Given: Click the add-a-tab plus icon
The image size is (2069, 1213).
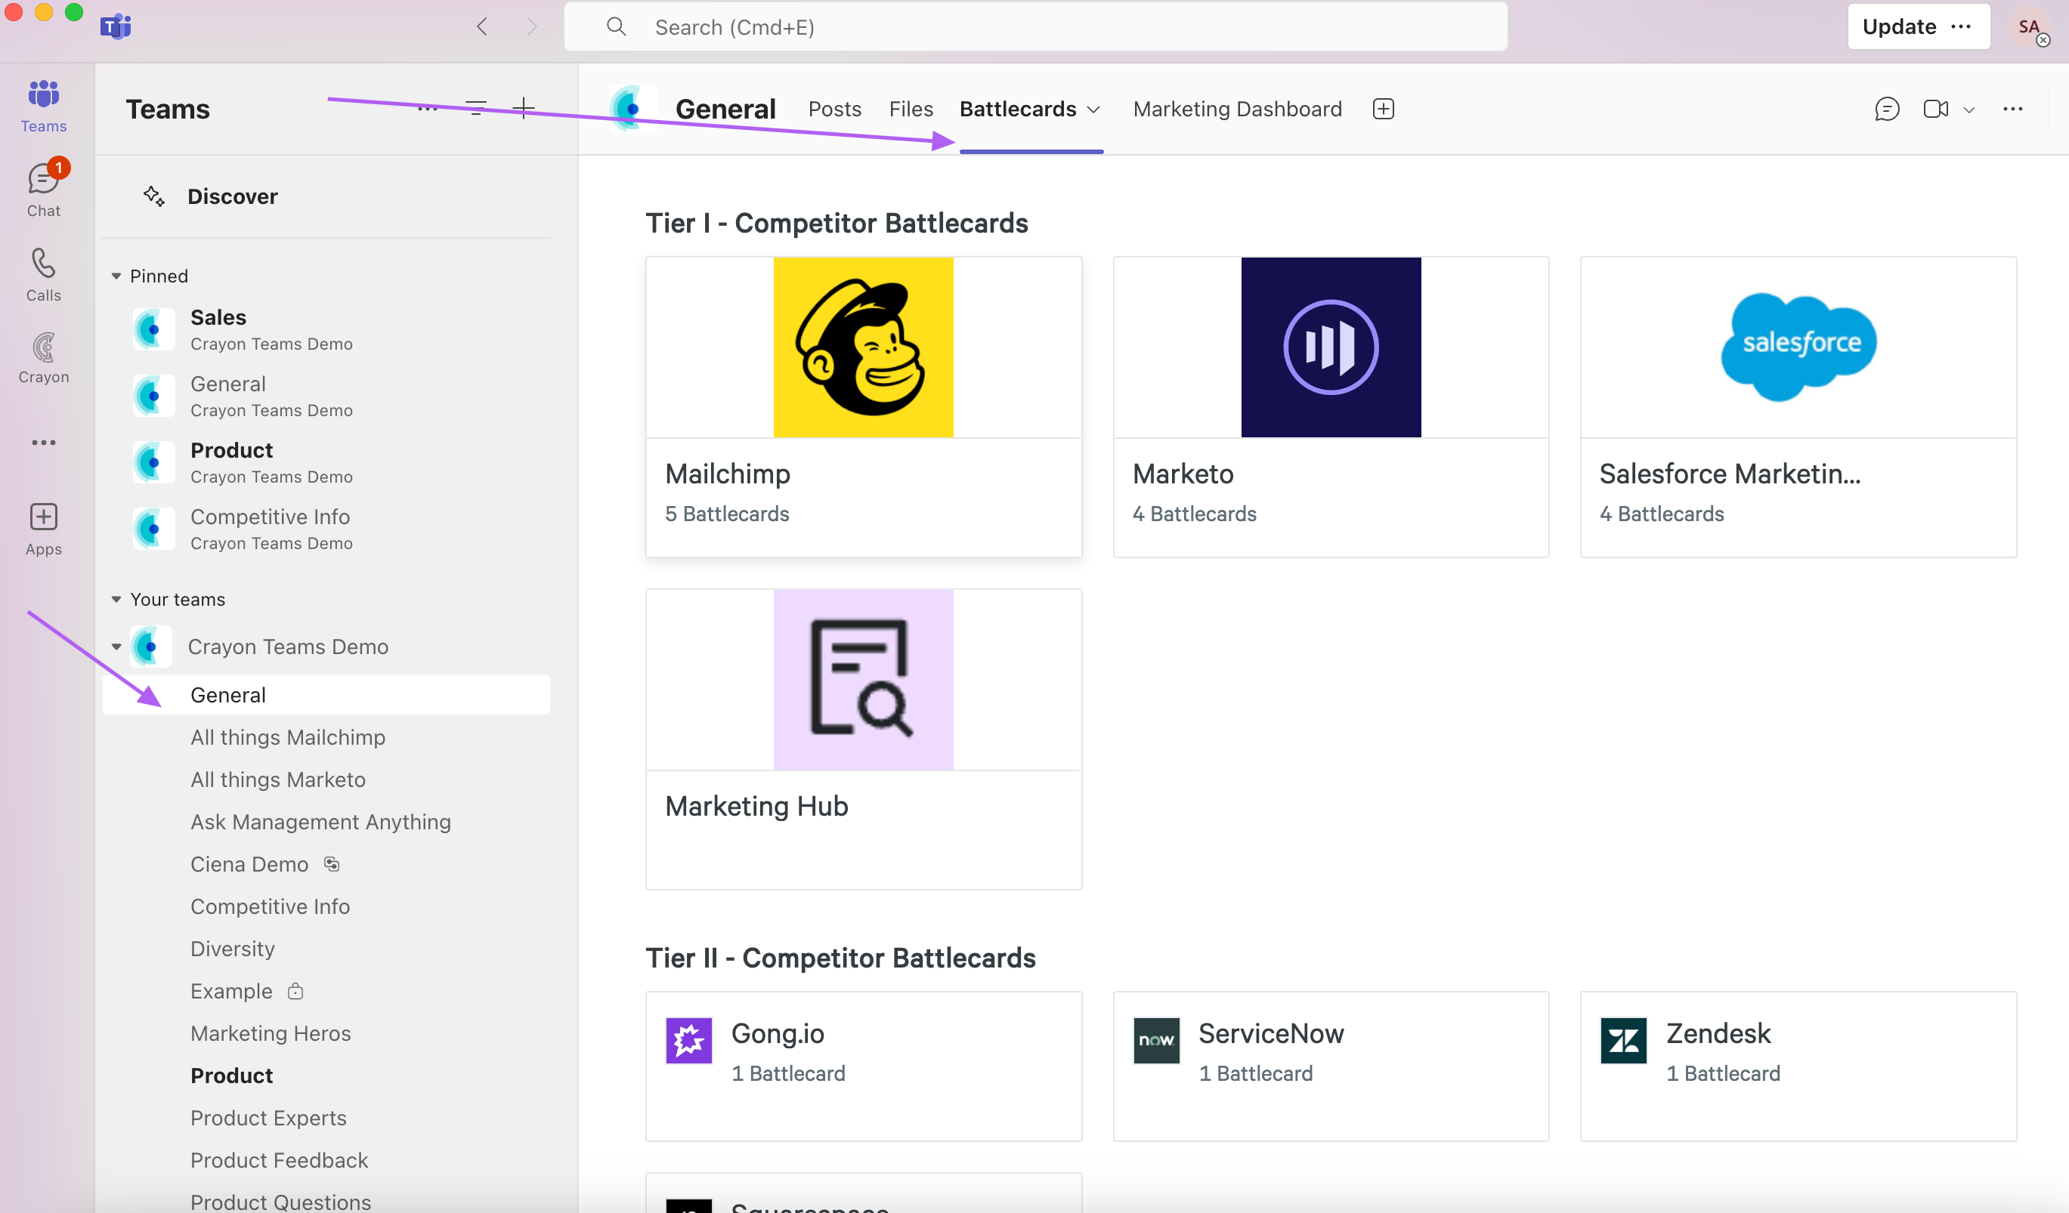Looking at the screenshot, I should pyautogui.click(x=1383, y=110).
